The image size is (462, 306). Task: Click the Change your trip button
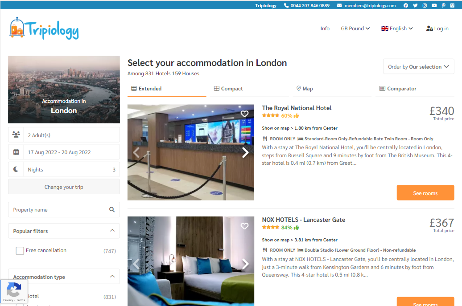click(x=64, y=187)
